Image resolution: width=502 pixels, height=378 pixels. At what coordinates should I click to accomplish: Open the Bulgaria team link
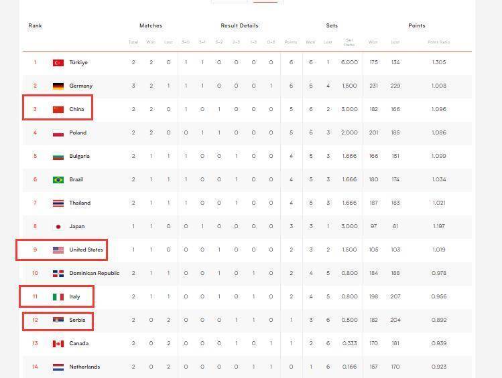pyautogui.click(x=79, y=156)
